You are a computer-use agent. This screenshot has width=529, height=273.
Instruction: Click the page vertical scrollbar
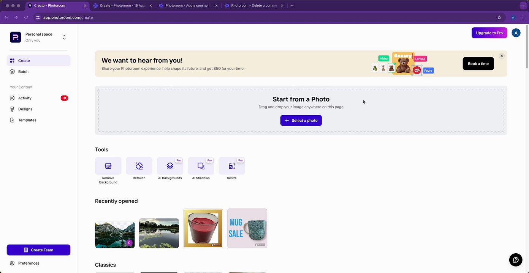[527, 46]
